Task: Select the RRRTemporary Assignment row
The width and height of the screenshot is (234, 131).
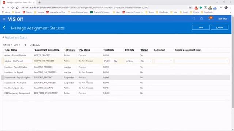Action: pyautogui.click(x=116, y=93)
